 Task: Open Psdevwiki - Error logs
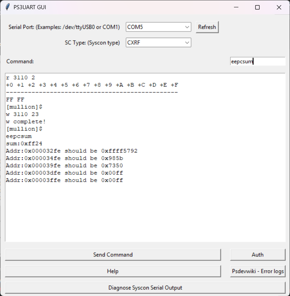coord(257,271)
